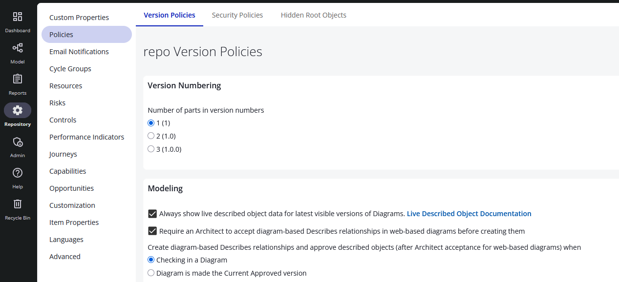Open the Hidden Root Objects tab

pos(313,15)
